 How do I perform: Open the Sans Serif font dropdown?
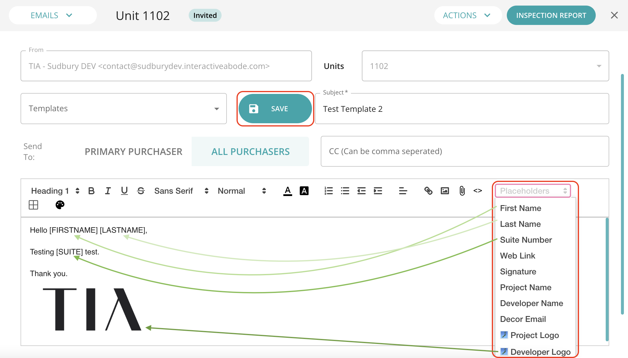click(x=181, y=191)
